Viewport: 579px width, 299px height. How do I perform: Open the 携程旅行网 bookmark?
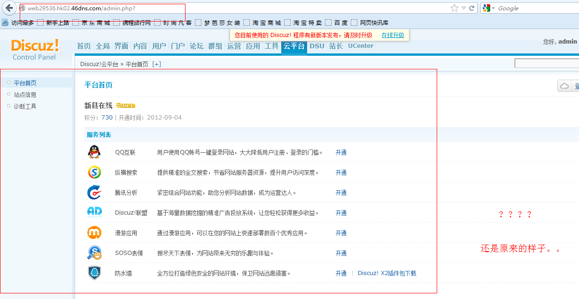click(132, 22)
